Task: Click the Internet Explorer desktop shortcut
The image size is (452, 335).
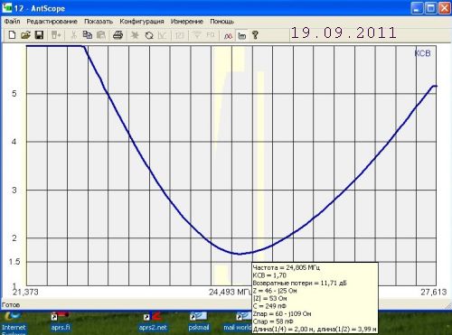Action: tap(14, 322)
